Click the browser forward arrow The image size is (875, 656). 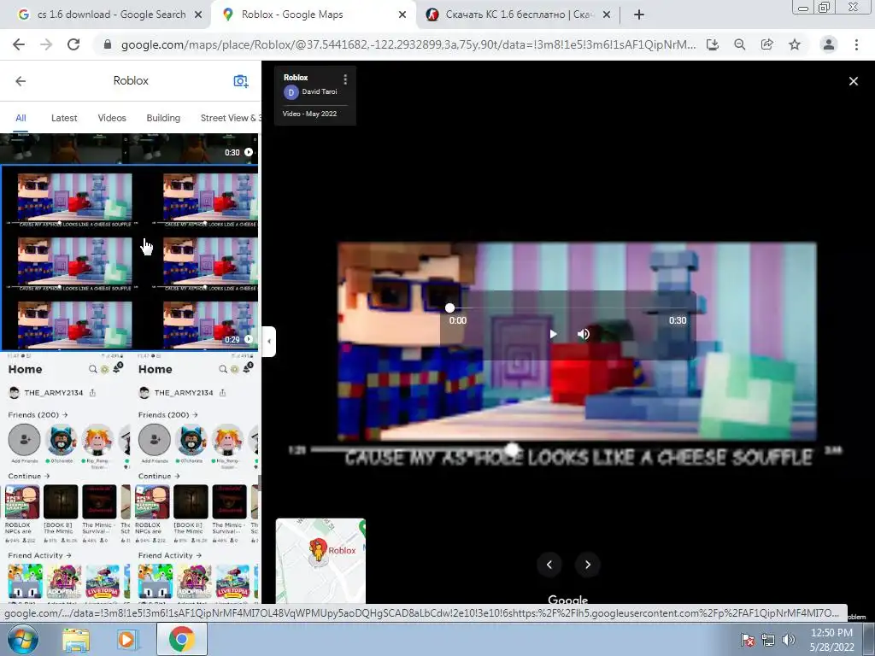(46, 44)
